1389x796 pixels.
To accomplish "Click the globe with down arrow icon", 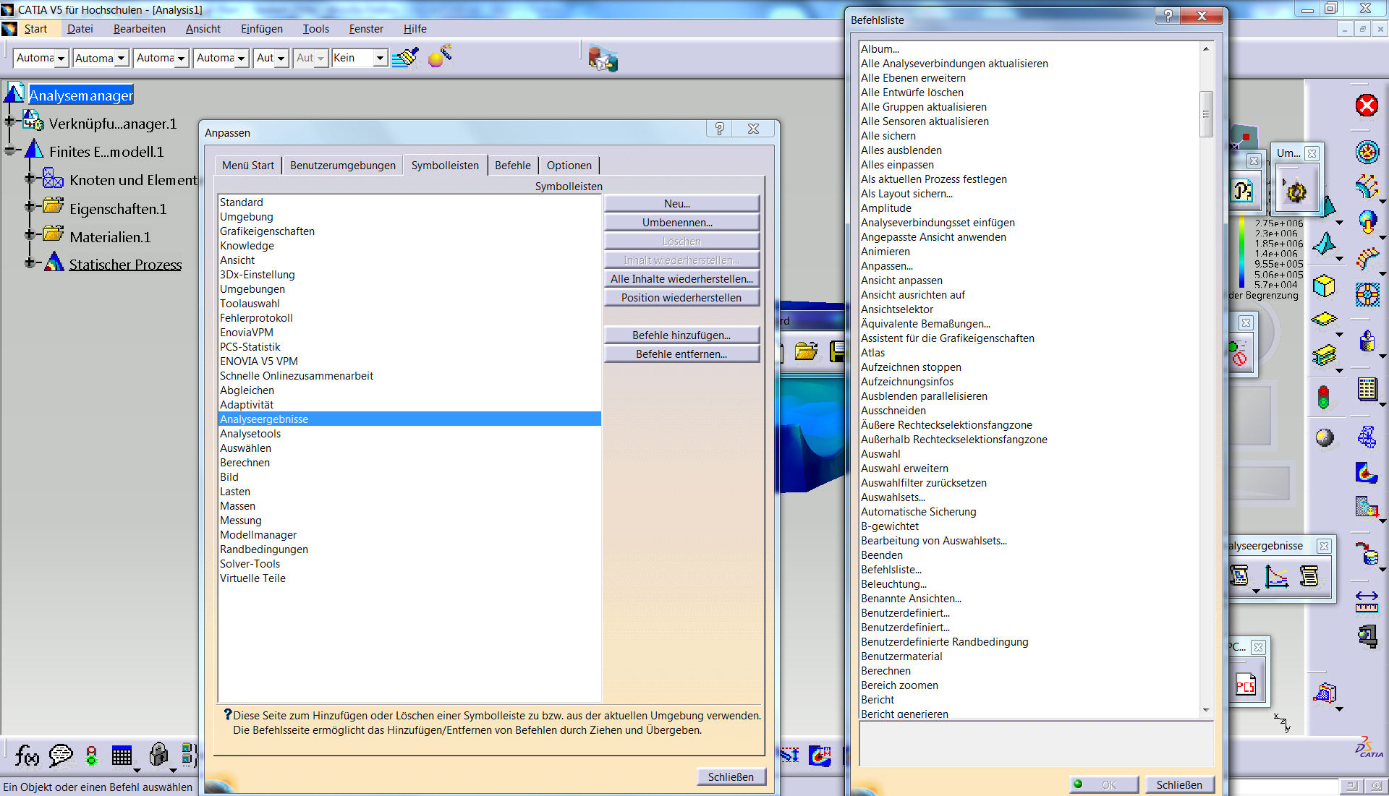I will pos(1367,221).
